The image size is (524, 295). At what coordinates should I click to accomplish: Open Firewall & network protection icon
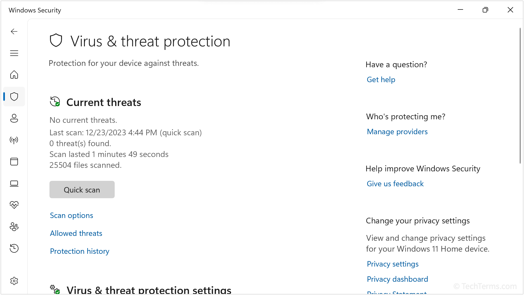click(x=14, y=140)
